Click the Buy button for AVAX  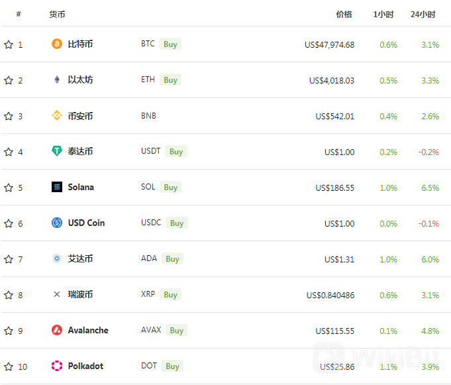tap(177, 330)
